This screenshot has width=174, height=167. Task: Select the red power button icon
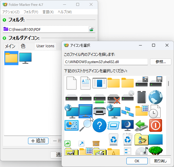click(x=156, y=125)
